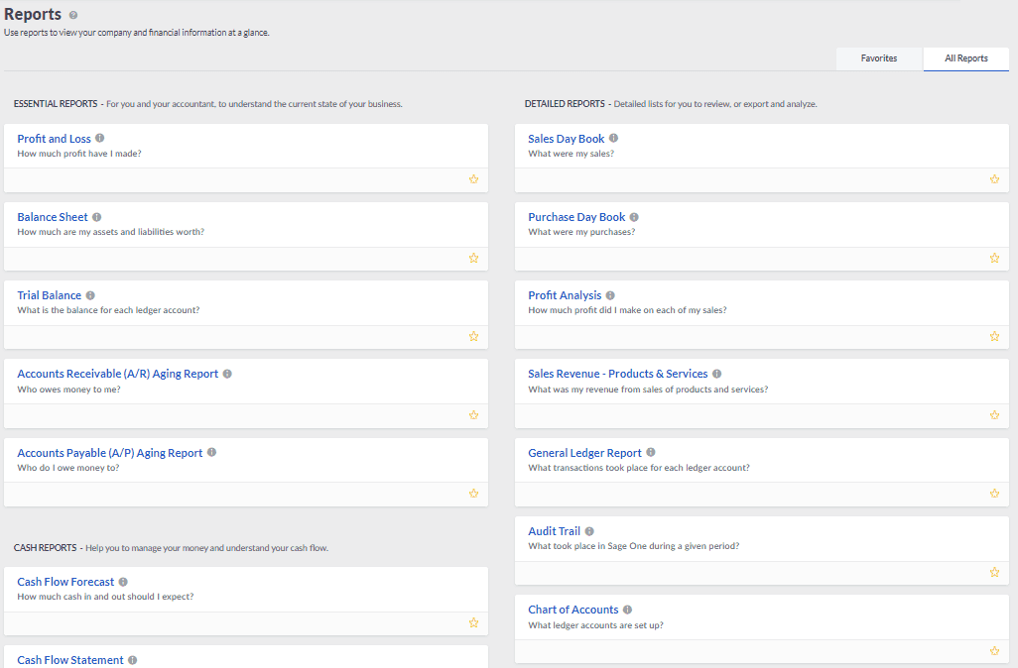Mark General Ledger Report as favorite
Image resolution: width=1018 pixels, height=668 pixels.
(994, 493)
